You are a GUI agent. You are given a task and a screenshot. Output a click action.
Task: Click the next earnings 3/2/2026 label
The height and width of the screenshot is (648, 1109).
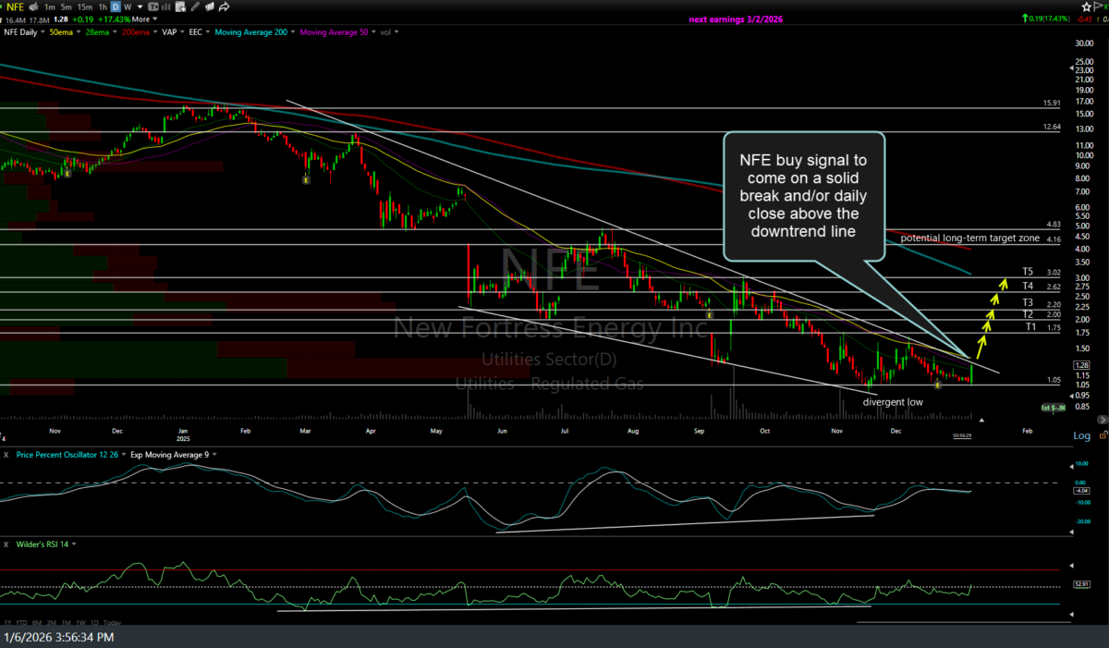736,19
